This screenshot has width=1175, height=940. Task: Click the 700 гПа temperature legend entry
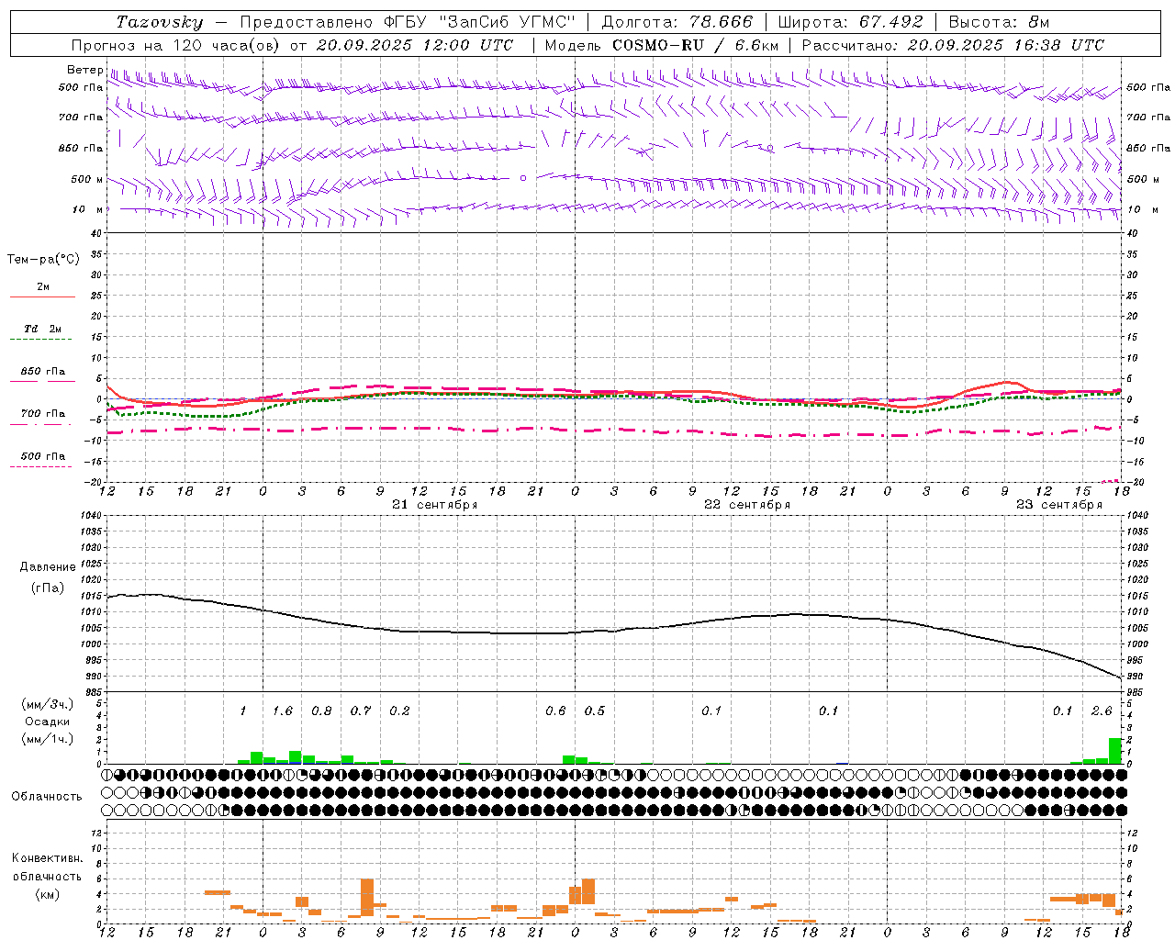pyautogui.click(x=43, y=414)
